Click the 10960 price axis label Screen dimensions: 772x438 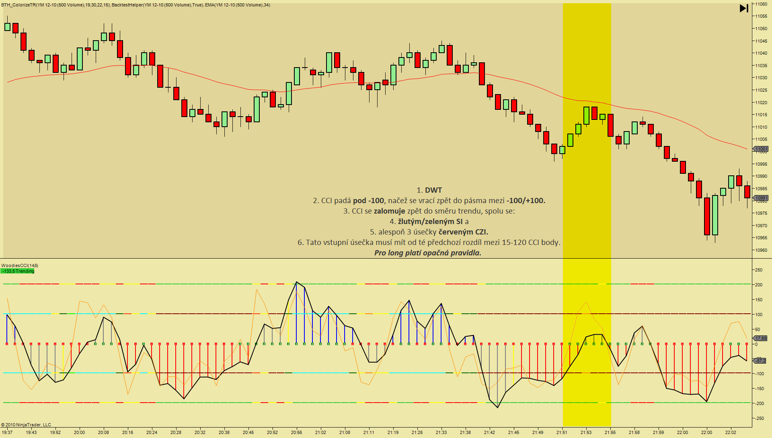point(761,250)
